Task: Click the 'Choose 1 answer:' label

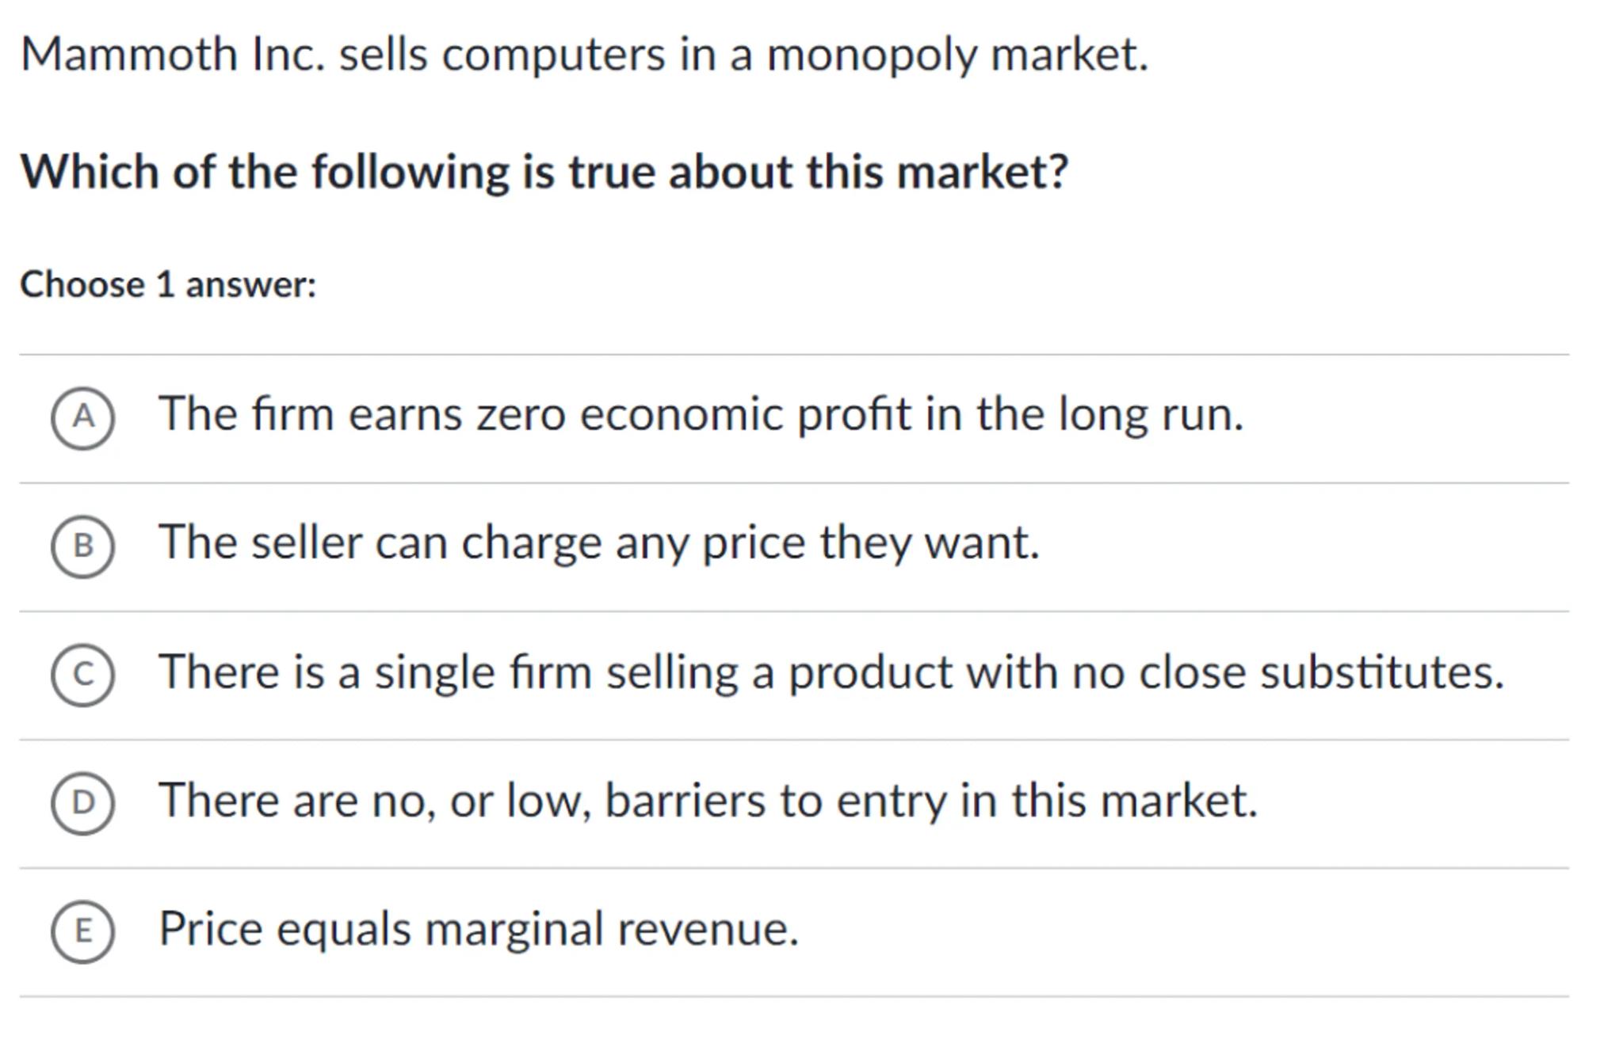Action: pyautogui.click(x=168, y=285)
